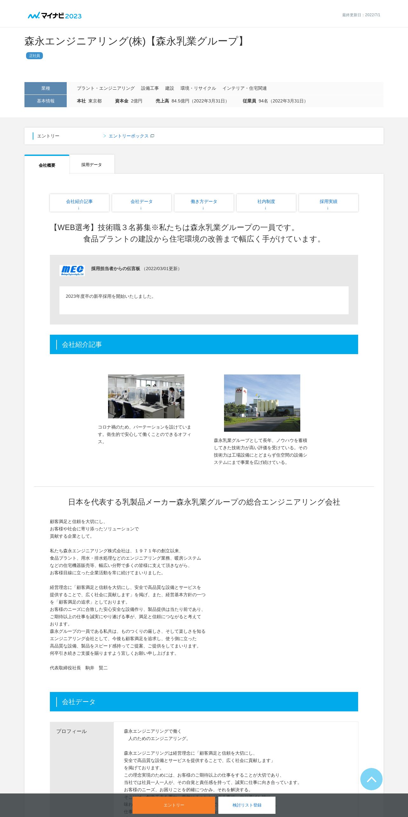
Task: Jump to 会社データ section
Action: (142, 203)
